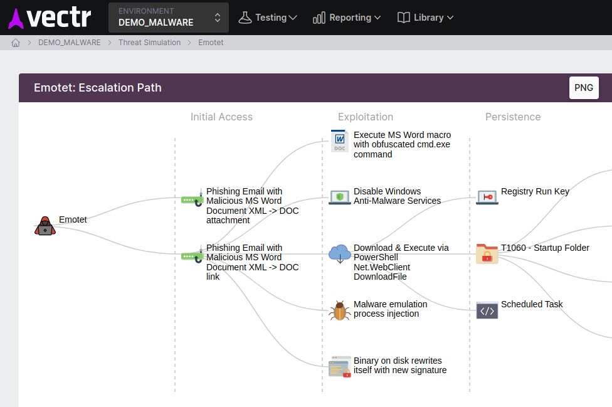Expand the Testing chevron
Screen dimensions: 612x407
click(293, 18)
